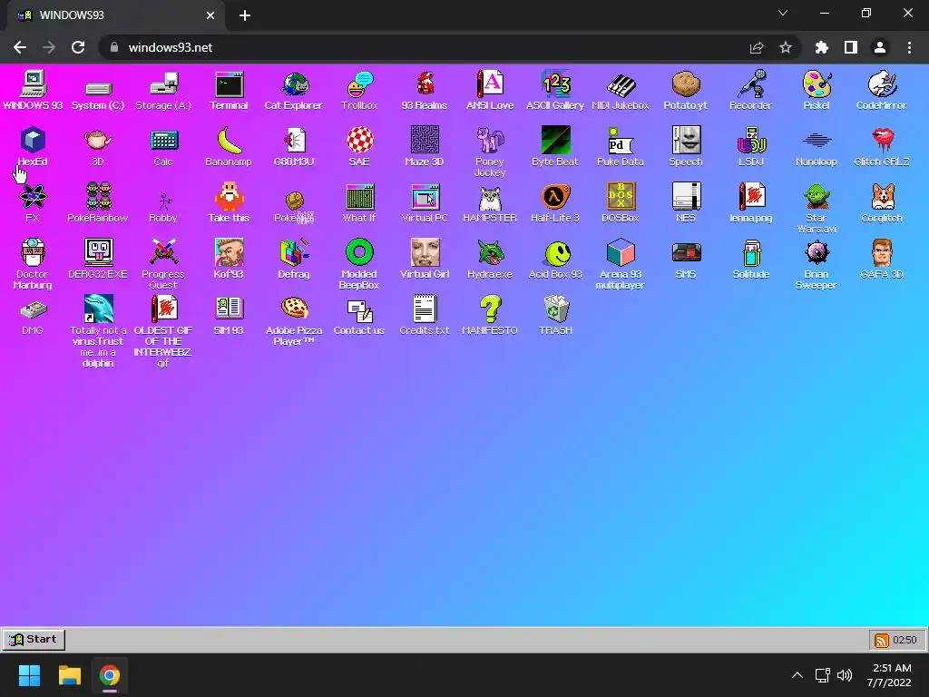Open the Windows 93 Start menu
Screen dimensions: 929x697
click(x=34, y=640)
